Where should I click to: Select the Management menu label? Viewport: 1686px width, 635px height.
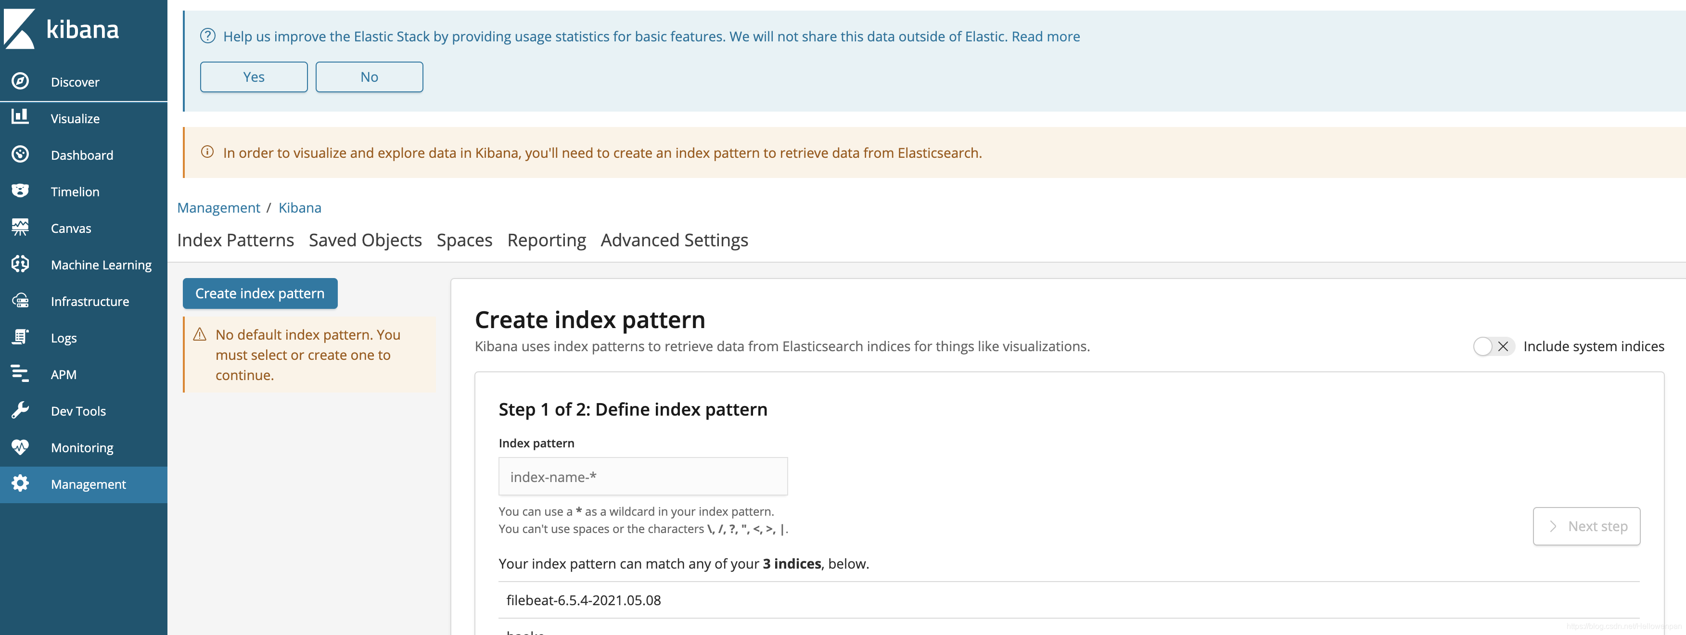[89, 484]
